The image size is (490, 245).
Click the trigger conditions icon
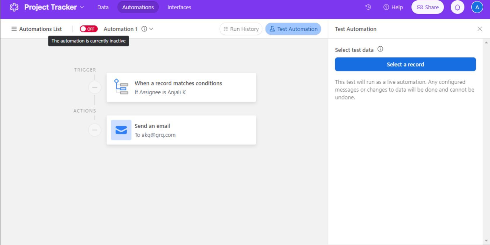click(x=121, y=87)
